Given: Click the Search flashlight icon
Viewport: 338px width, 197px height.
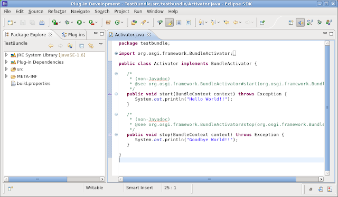Looking at the screenshot, I should point(143,22).
